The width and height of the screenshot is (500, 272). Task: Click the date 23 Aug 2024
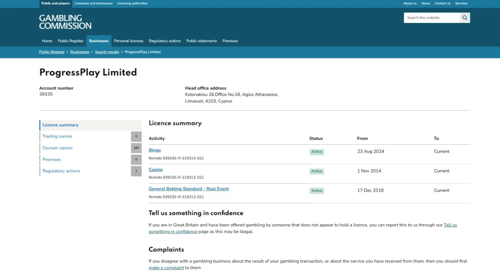[371, 152]
